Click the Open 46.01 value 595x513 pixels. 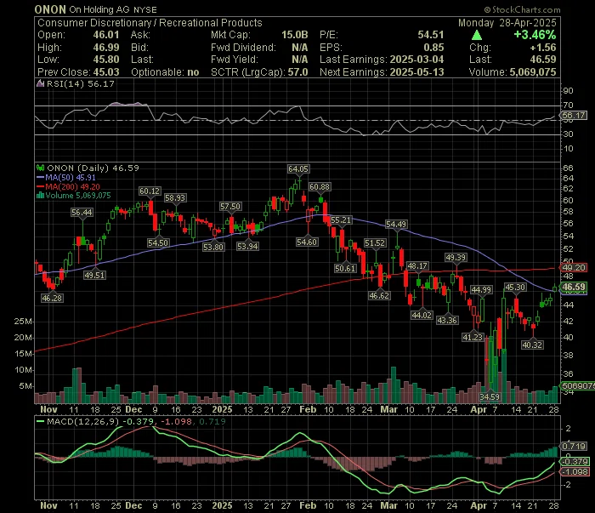tap(106, 35)
